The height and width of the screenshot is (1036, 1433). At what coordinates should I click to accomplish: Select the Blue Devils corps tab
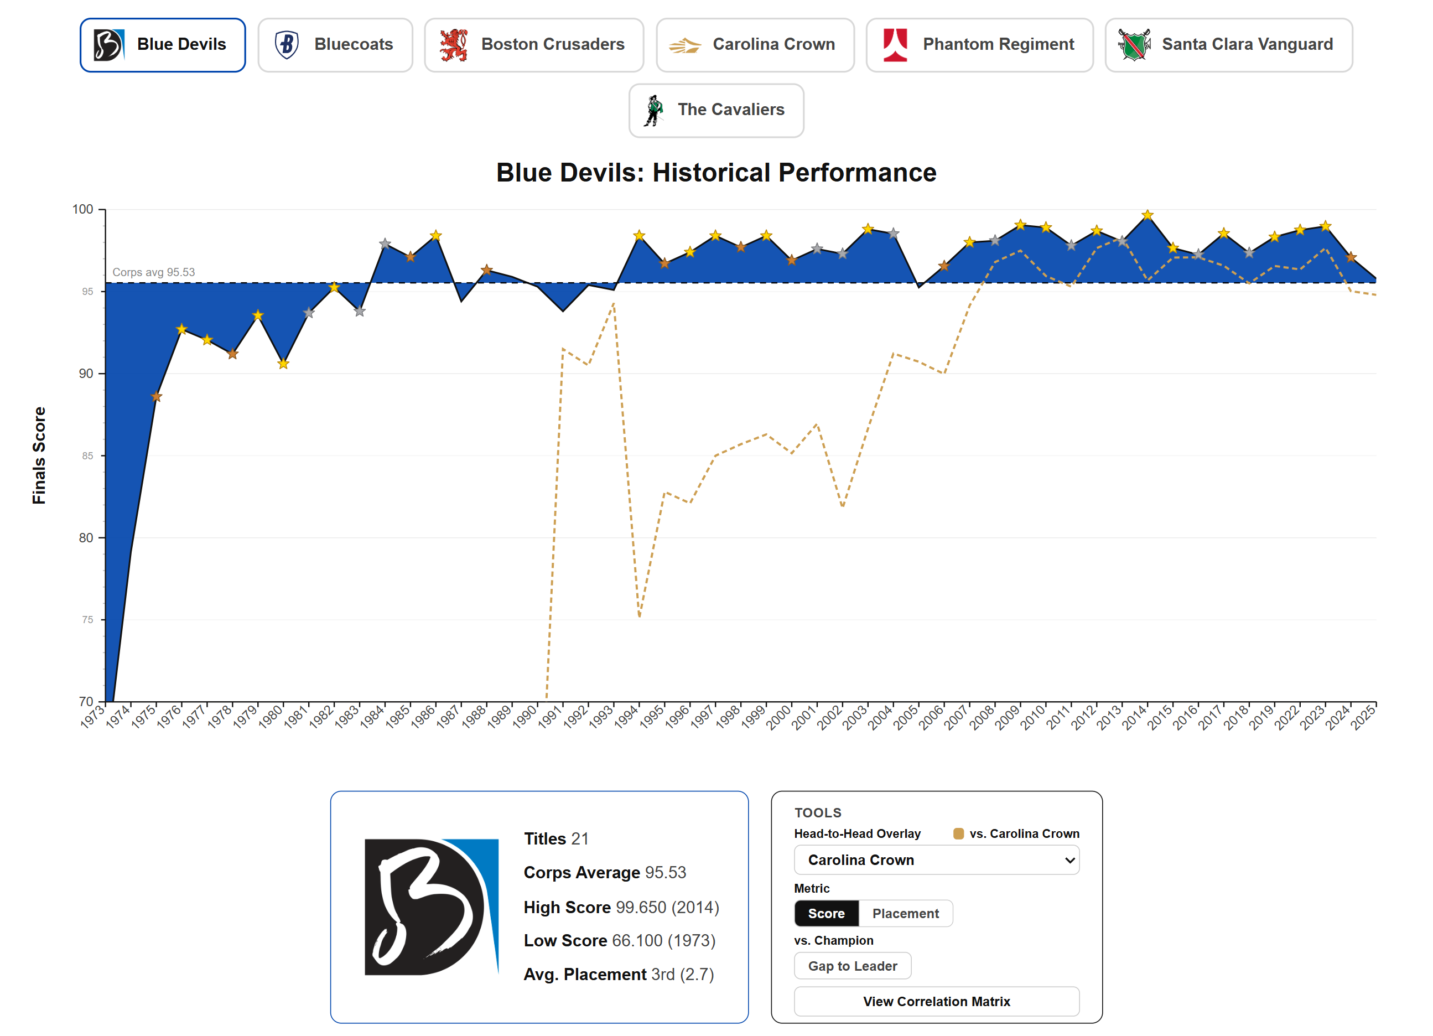click(x=163, y=45)
